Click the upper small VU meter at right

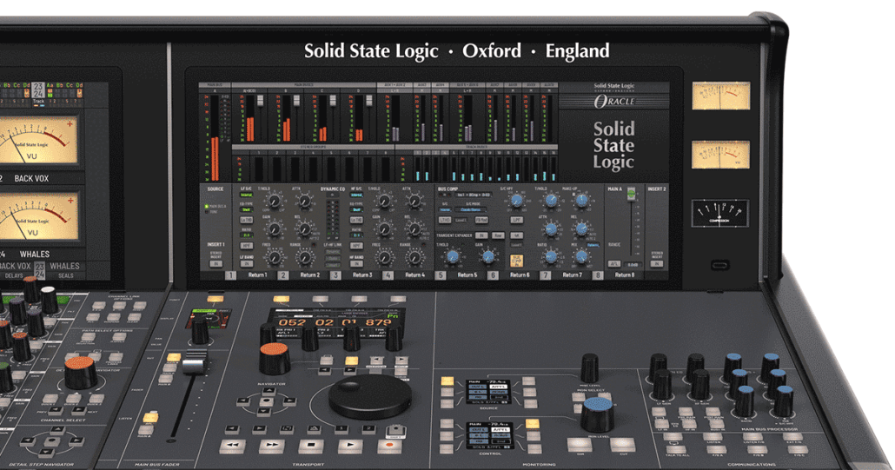[720, 96]
